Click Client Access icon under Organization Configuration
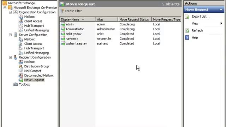The image size is (226, 127). [x=21, y=21]
